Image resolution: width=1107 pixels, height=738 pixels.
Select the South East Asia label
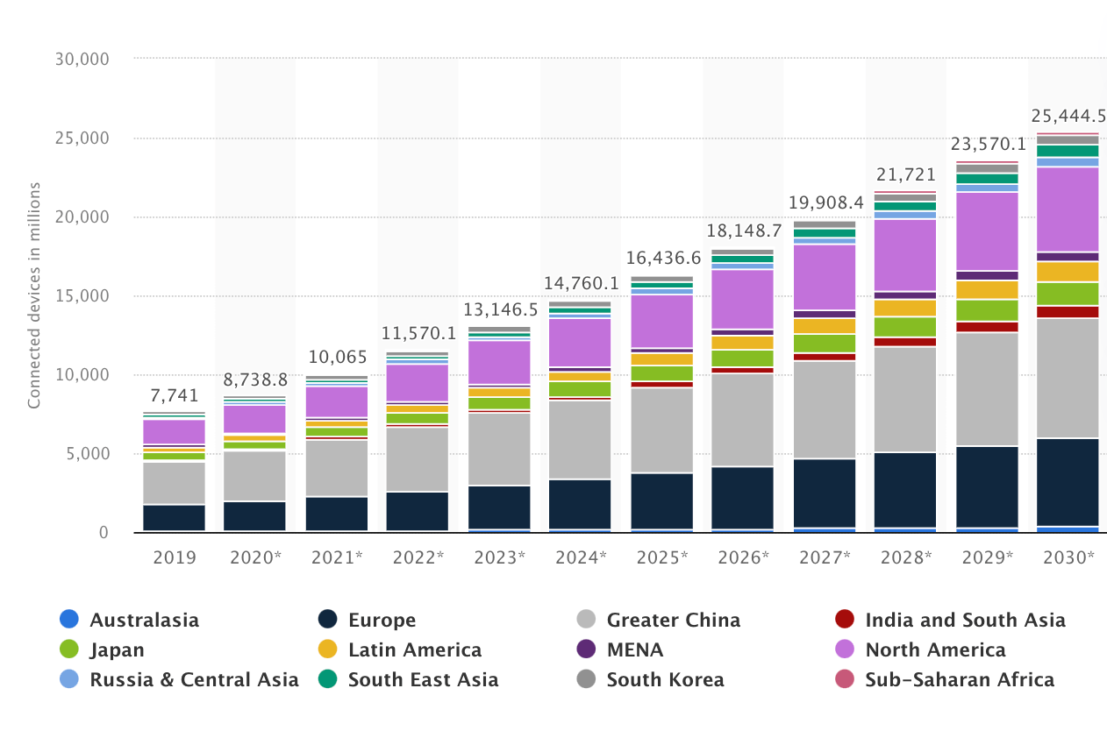click(424, 679)
